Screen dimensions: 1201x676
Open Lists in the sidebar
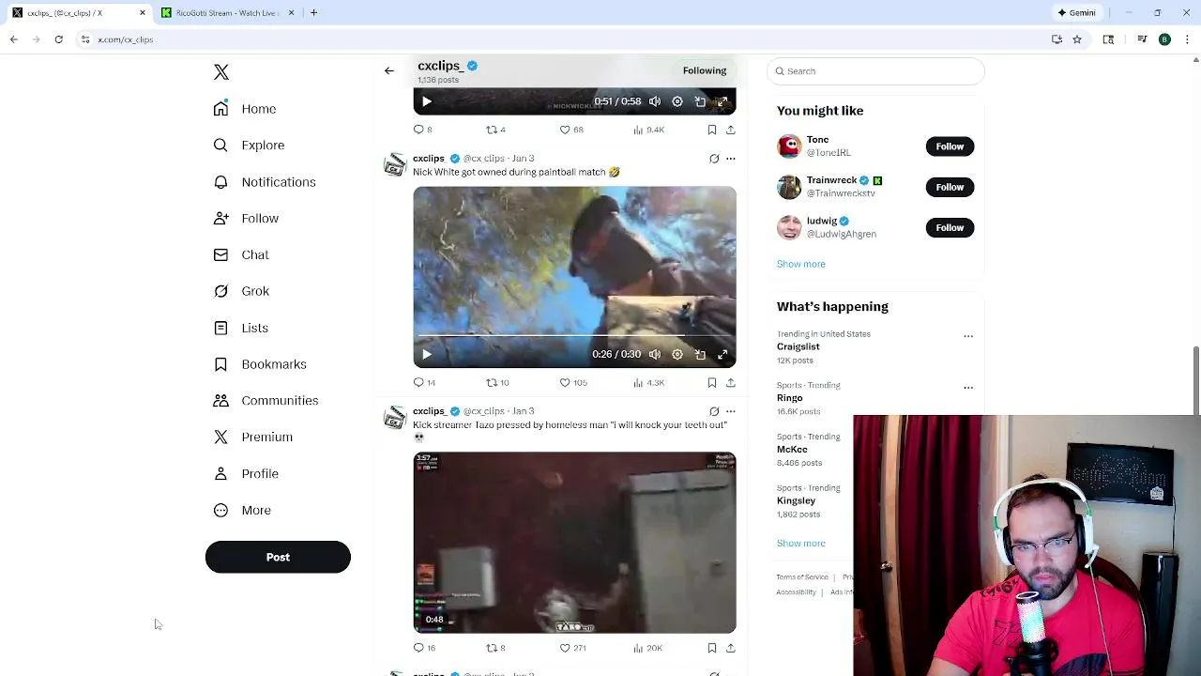[241, 328]
